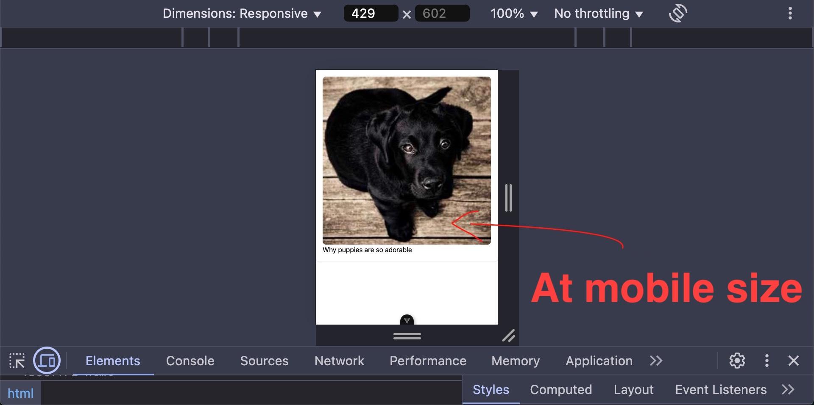Click the rotate device orientation icon
Viewport: 814px width, 405px height.
tap(677, 13)
